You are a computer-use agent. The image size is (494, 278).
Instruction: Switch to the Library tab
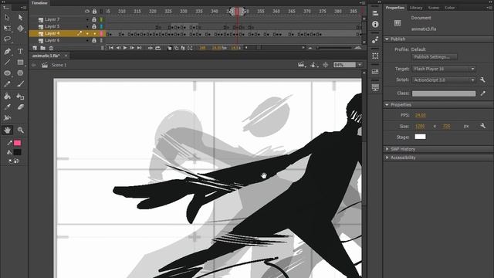point(416,8)
